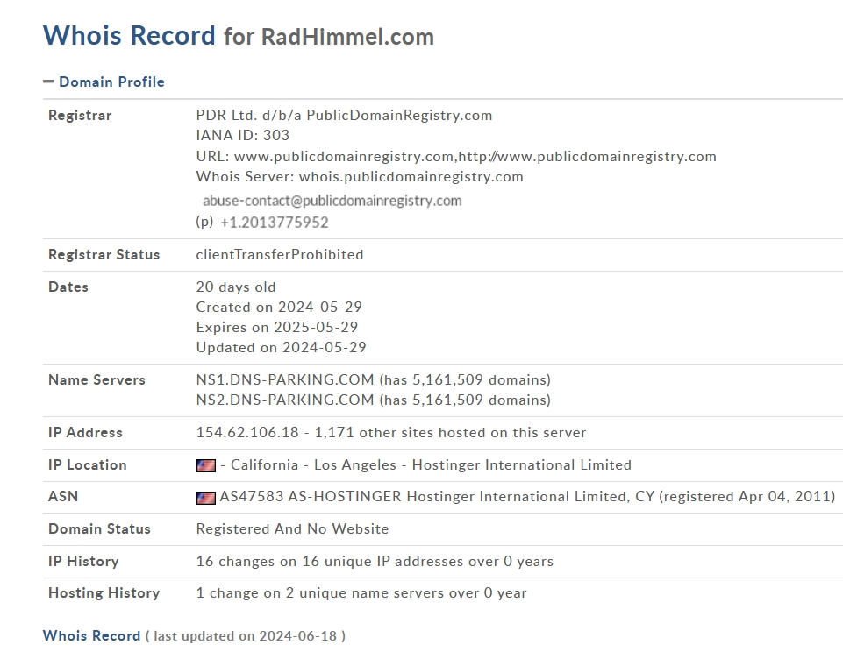Viewport: 843px width, 652px height.
Task: Click the 20 days old text
Action: pos(236,287)
